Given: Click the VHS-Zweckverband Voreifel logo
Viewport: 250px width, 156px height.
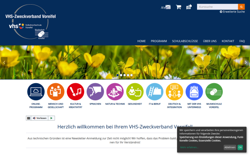Looking at the screenshot, I should (30, 22).
